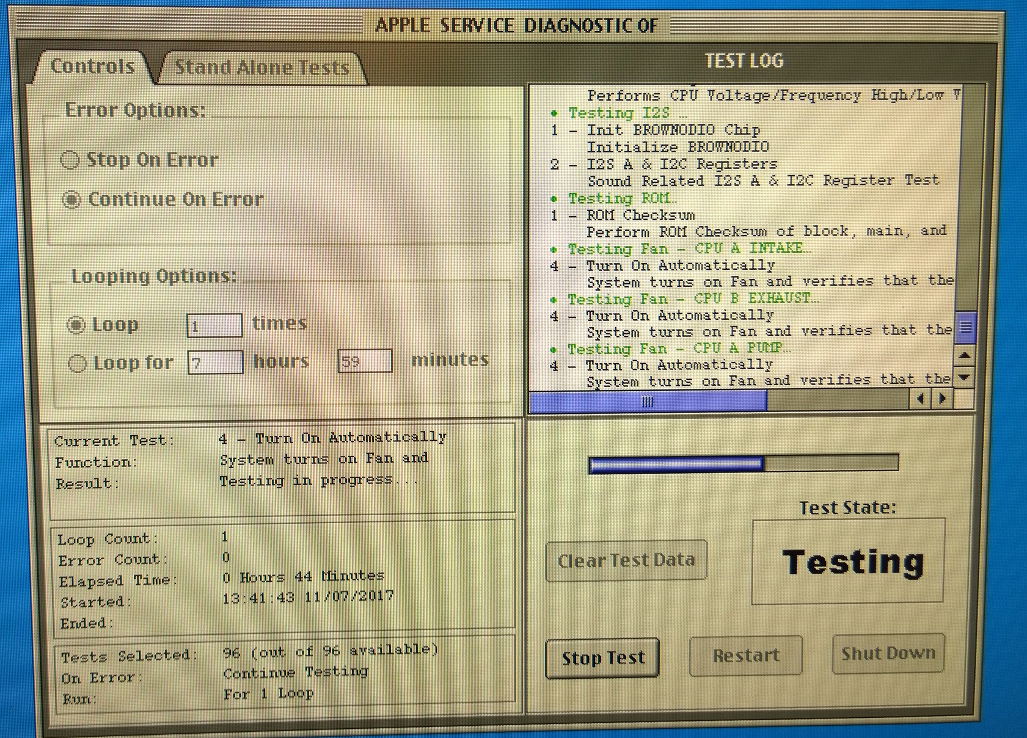
Task: Click the 'Testing Fan - CPU A PUMP' entry
Action: tap(670, 349)
